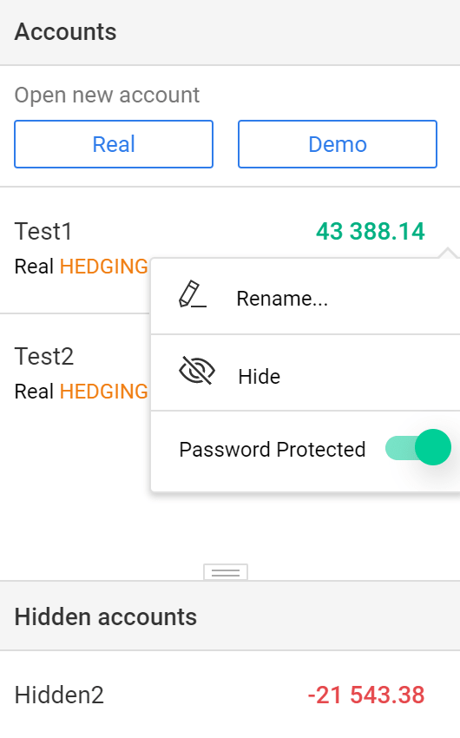The height and width of the screenshot is (738, 460).
Task: Open a new Demo account
Action: coord(338,144)
